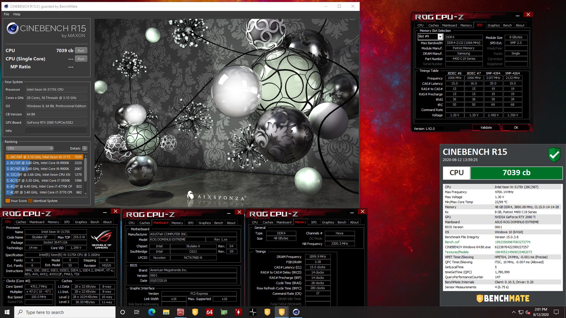Screen dimensions: 566x318
Task: Click Part Number 4400 C19 Series field
Action: coord(464,59)
